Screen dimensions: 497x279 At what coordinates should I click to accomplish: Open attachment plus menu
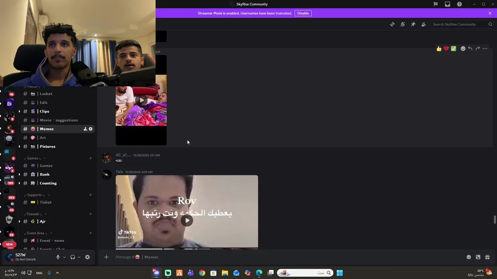(106, 257)
